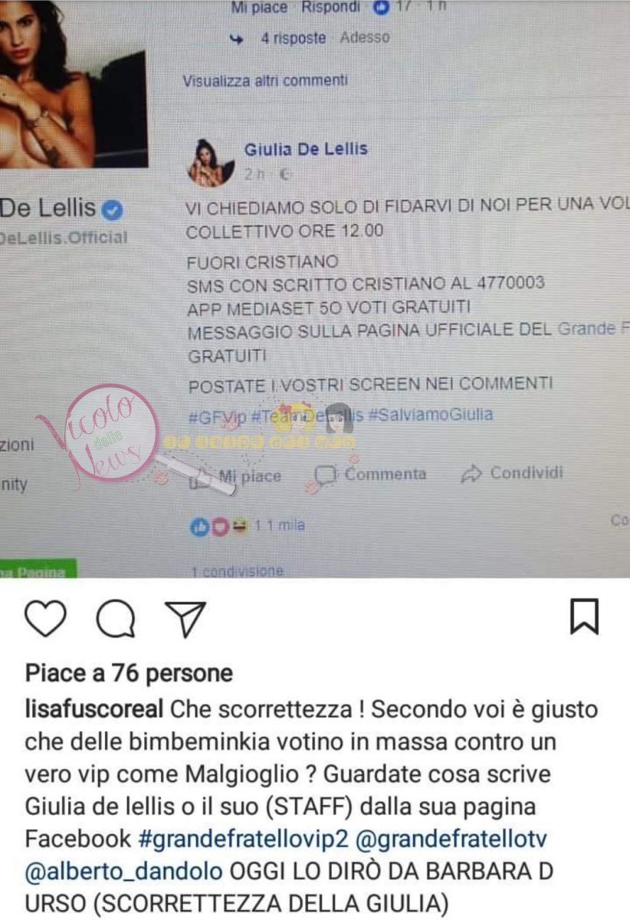Open the Instagram comment bubble icon
Screen dimensions: 630x920
pyautogui.click(x=116, y=619)
